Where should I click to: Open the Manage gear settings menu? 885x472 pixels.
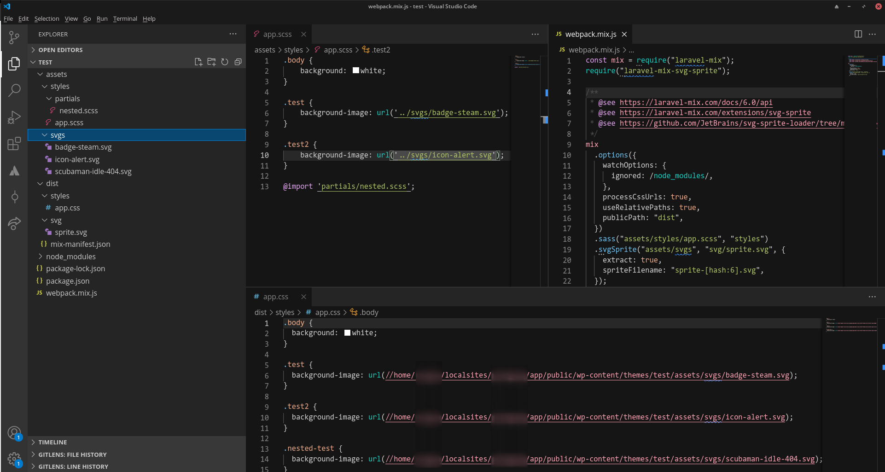tap(14, 459)
